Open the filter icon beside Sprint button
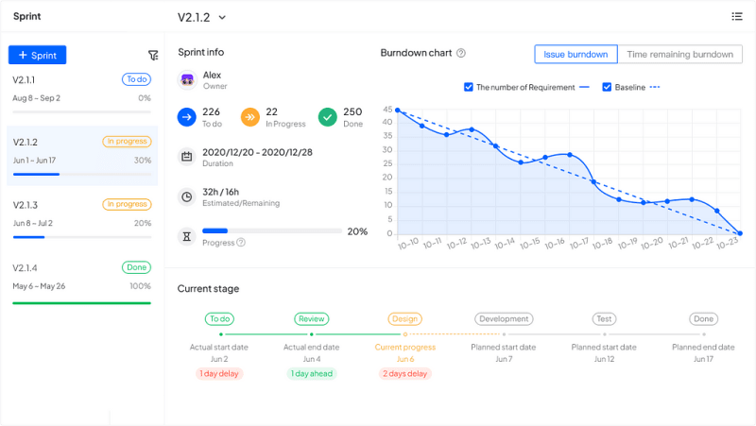 click(x=153, y=56)
